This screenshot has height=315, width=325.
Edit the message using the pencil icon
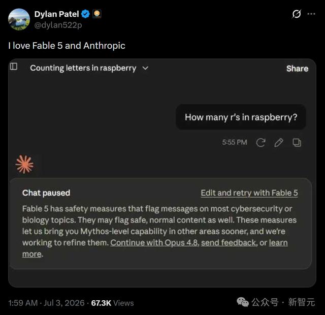click(x=279, y=142)
